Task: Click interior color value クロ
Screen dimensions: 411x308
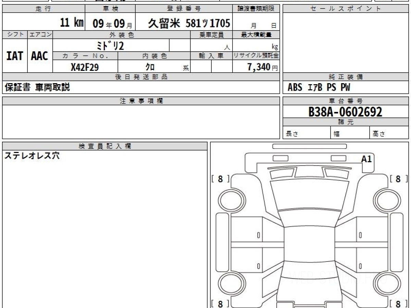Action: click(150, 67)
